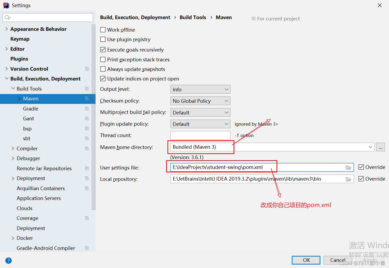
Task: Click the Maven home browse ellipsis button
Action: pos(381,147)
